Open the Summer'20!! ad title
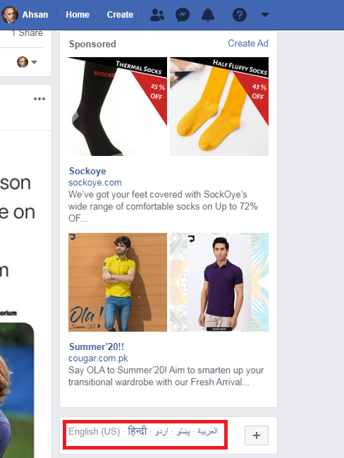 pos(97,346)
